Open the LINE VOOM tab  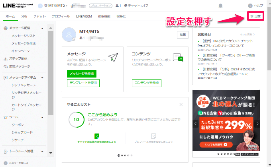tap(84, 16)
